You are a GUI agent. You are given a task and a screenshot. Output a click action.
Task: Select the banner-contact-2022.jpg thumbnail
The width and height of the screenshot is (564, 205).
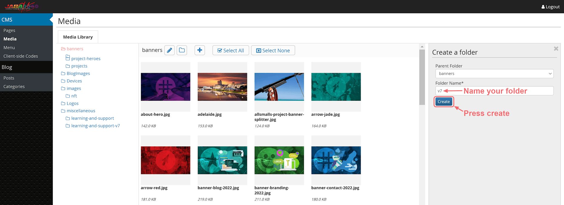tap(336, 160)
